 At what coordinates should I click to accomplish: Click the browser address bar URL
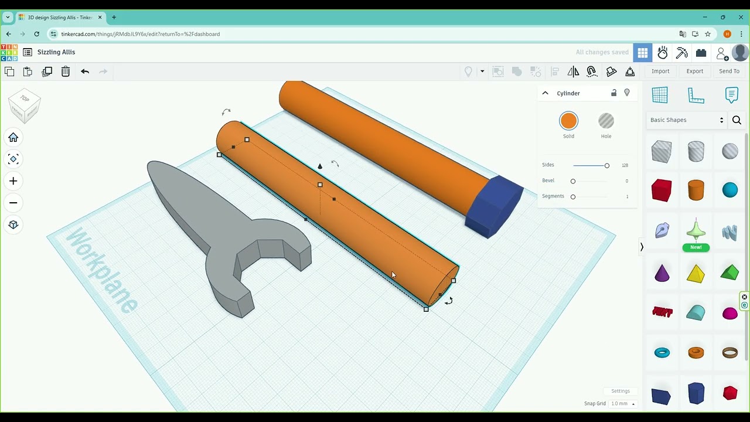click(x=140, y=34)
